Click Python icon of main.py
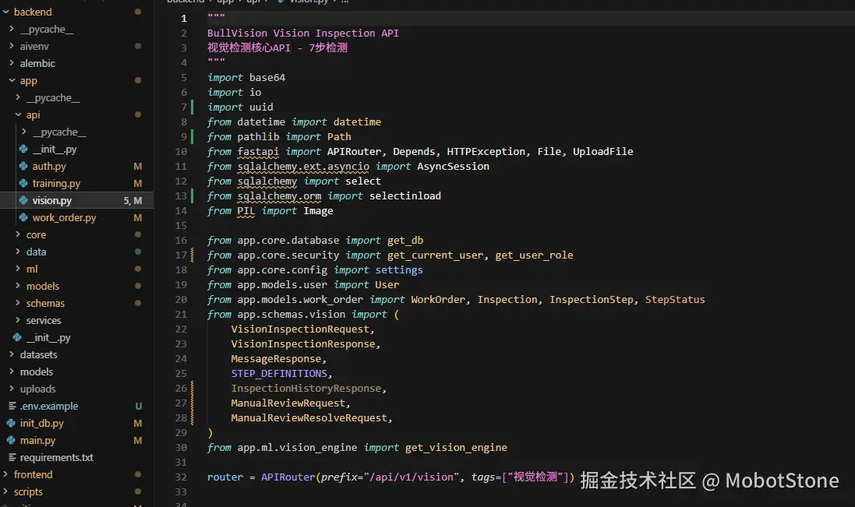855x507 pixels. [x=11, y=440]
